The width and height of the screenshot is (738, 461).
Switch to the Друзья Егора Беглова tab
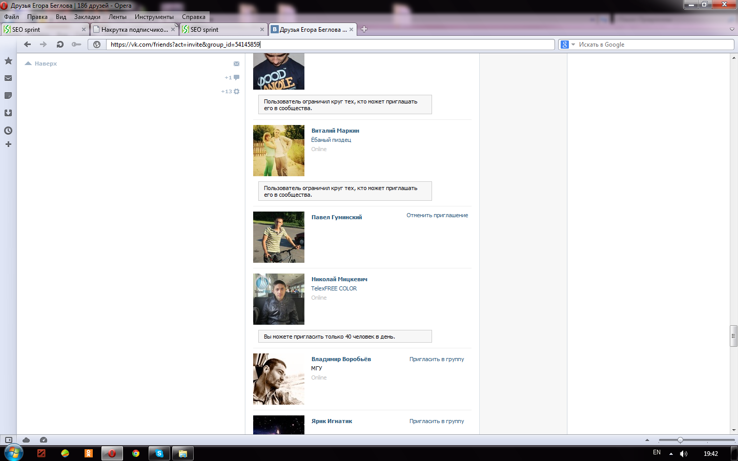point(313,29)
